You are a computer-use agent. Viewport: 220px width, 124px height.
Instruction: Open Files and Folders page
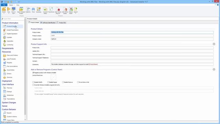pyautogui.click(x=12, y=55)
